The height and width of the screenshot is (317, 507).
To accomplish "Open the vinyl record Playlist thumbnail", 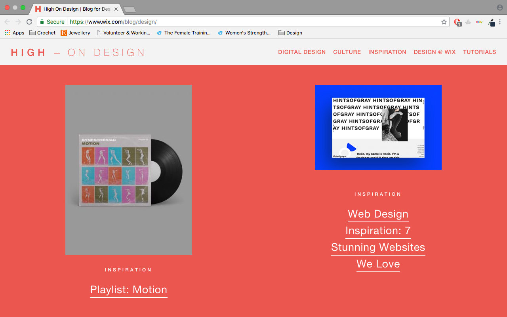I will [129, 170].
